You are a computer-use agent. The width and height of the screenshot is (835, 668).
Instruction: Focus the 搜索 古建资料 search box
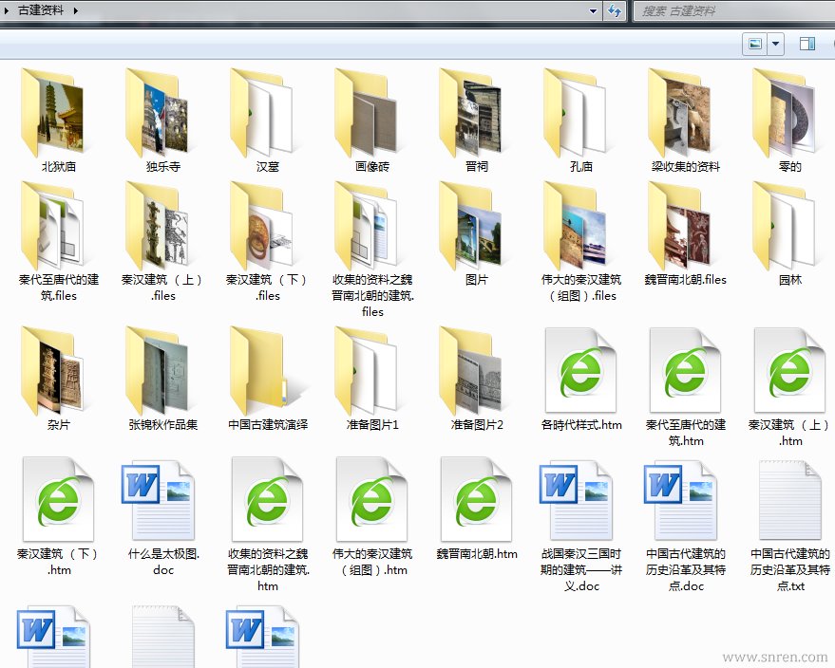pos(733,11)
